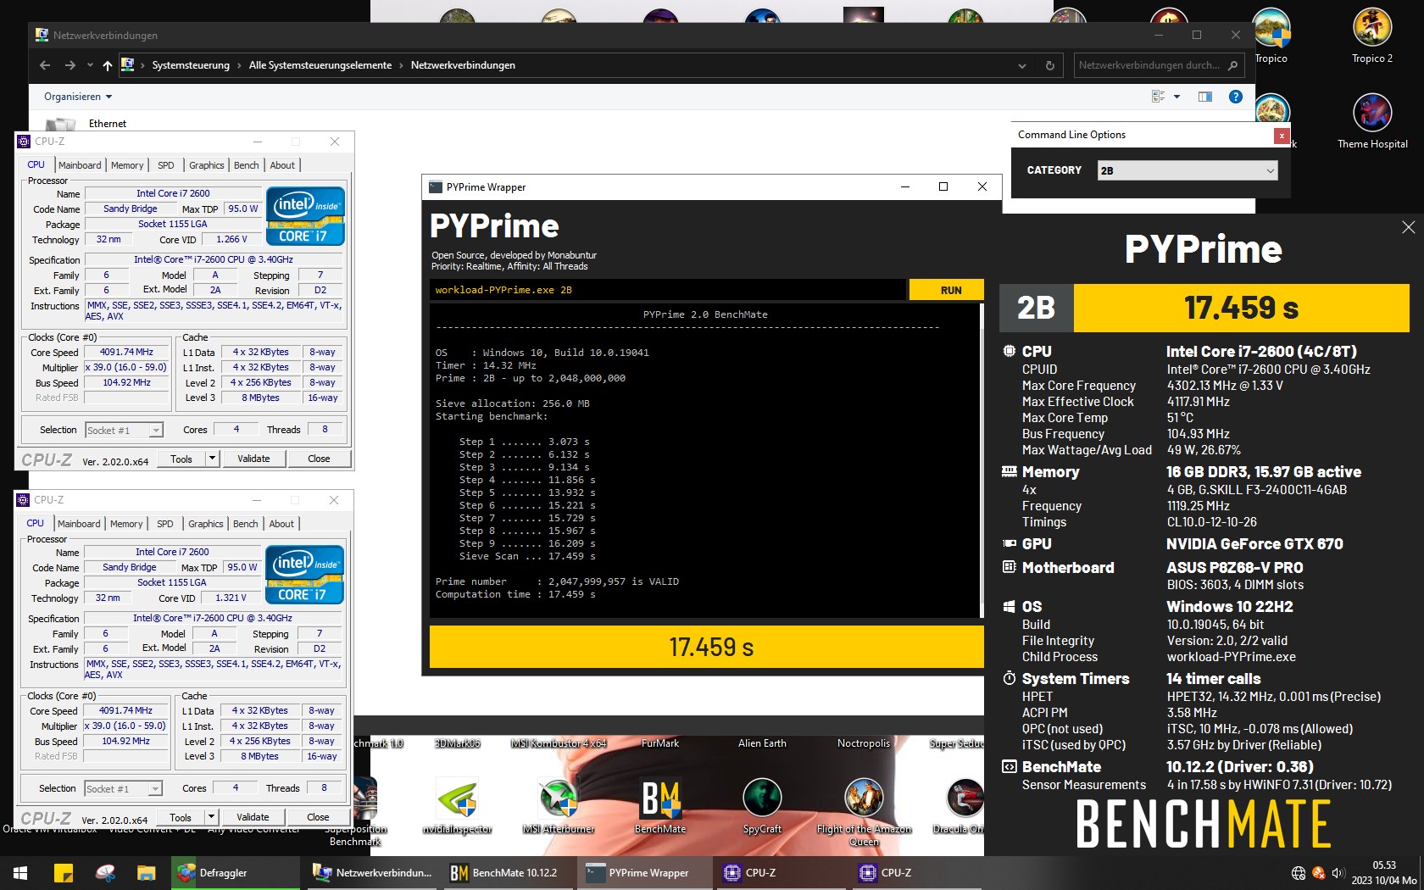Click the workload-PYPrime.exe 2B command field
This screenshot has height=890, width=1424.
pos(668,290)
